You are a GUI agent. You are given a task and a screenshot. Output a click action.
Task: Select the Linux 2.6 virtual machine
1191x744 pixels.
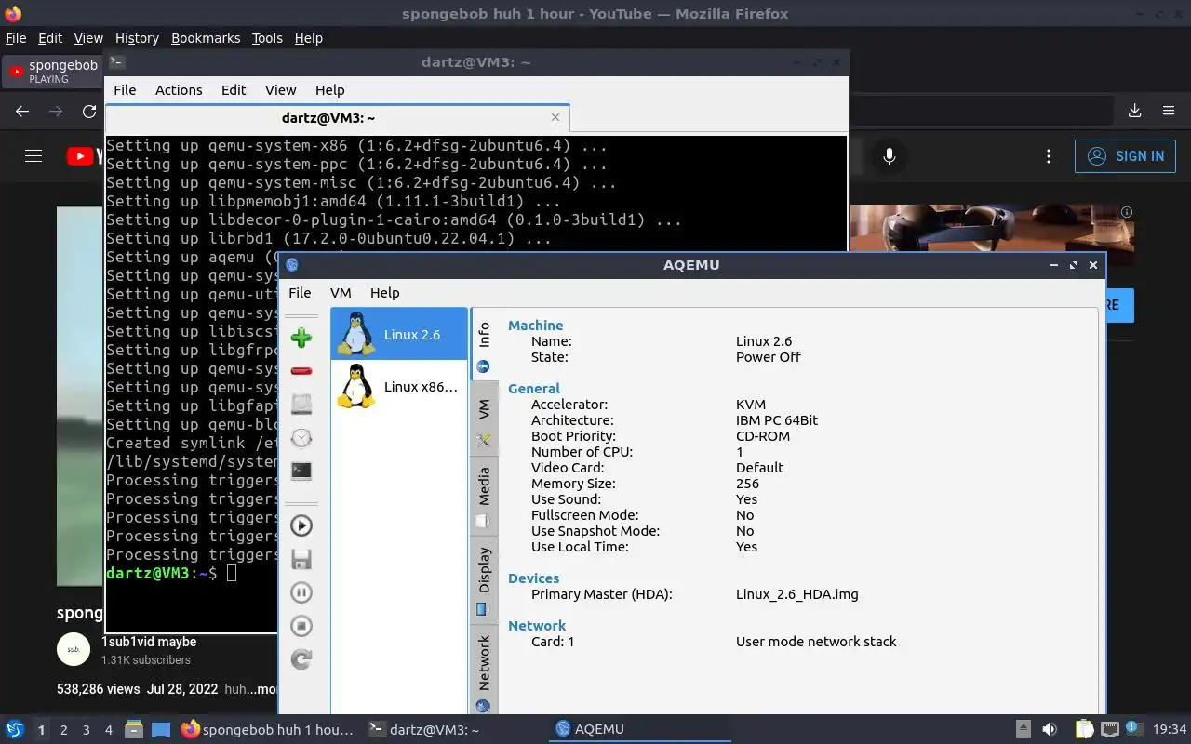point(399,334)
